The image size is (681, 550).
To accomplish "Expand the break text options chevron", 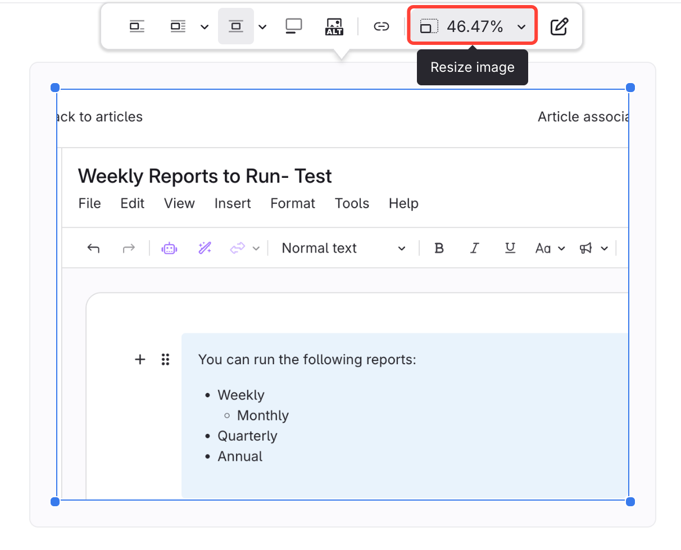I will (x=262, y=27).
